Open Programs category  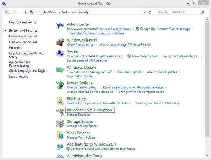point(15,48)
